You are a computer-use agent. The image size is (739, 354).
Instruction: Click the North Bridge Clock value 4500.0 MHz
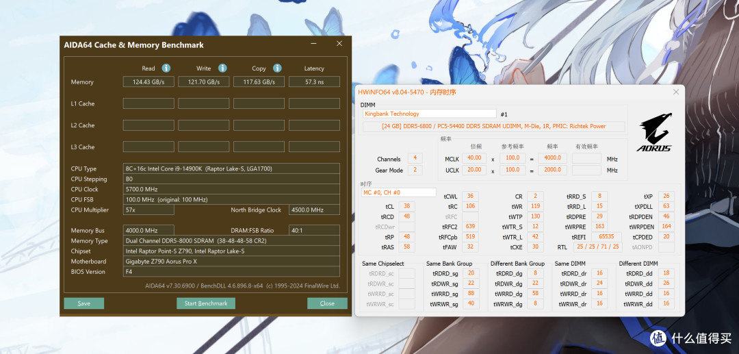(x=314, y=210)
